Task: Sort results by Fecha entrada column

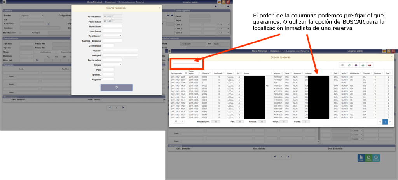Action: [x=177, y=73]
